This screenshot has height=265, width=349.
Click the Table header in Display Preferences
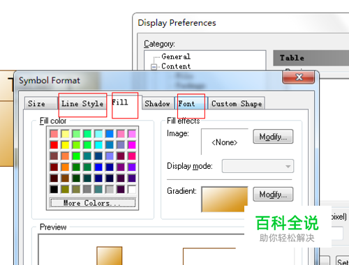(x=311, y=58)
